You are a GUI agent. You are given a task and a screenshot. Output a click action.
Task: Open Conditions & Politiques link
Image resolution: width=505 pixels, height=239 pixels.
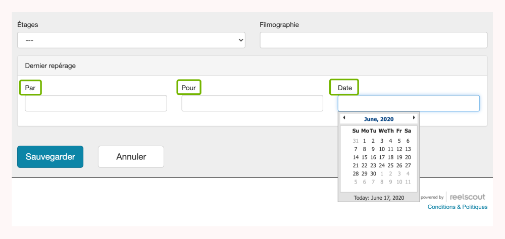point(458,207)
